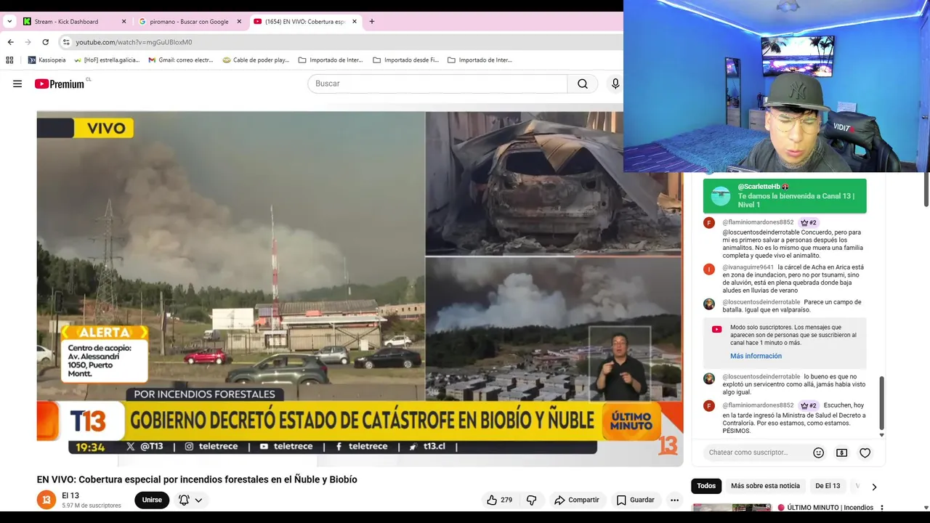
Task: Expand Importado desde Fi folder
Action: tap(405, 60)
